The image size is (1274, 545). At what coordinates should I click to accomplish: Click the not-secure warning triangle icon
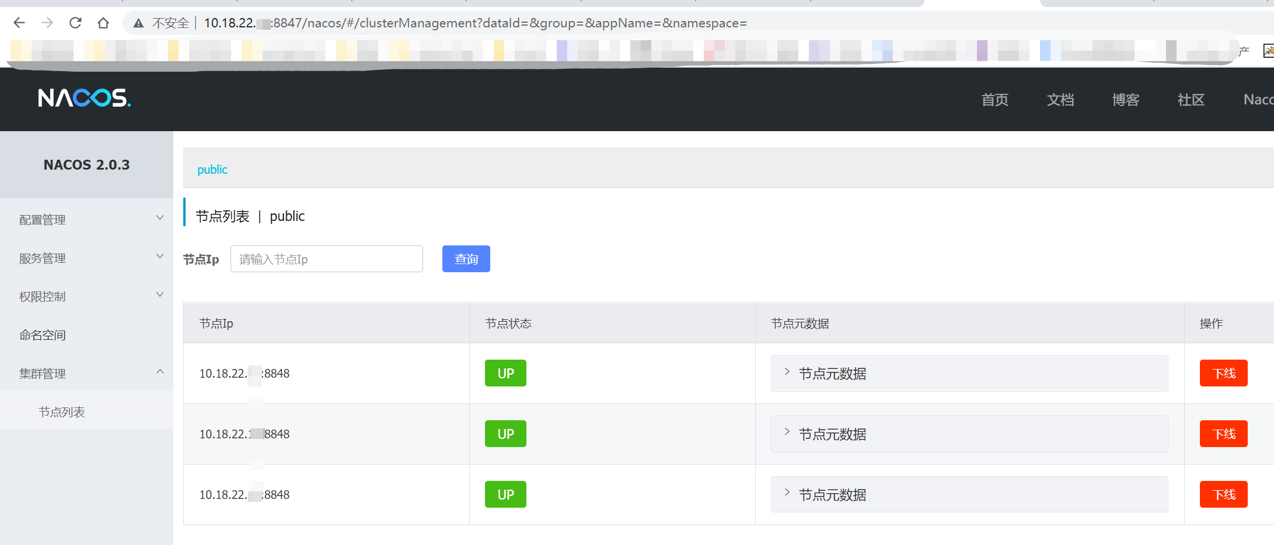[x=138, y=23]
